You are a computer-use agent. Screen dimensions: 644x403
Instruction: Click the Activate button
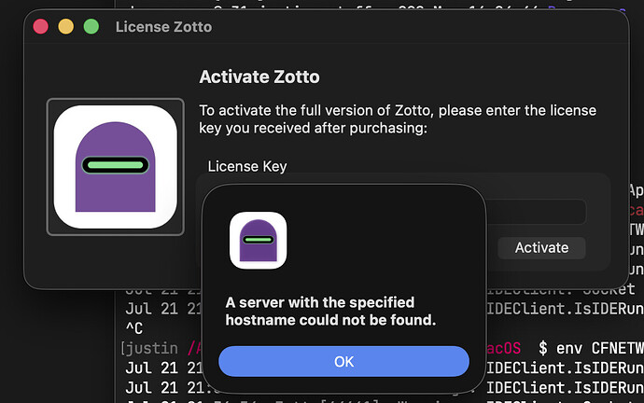click(x=541, y=248)
